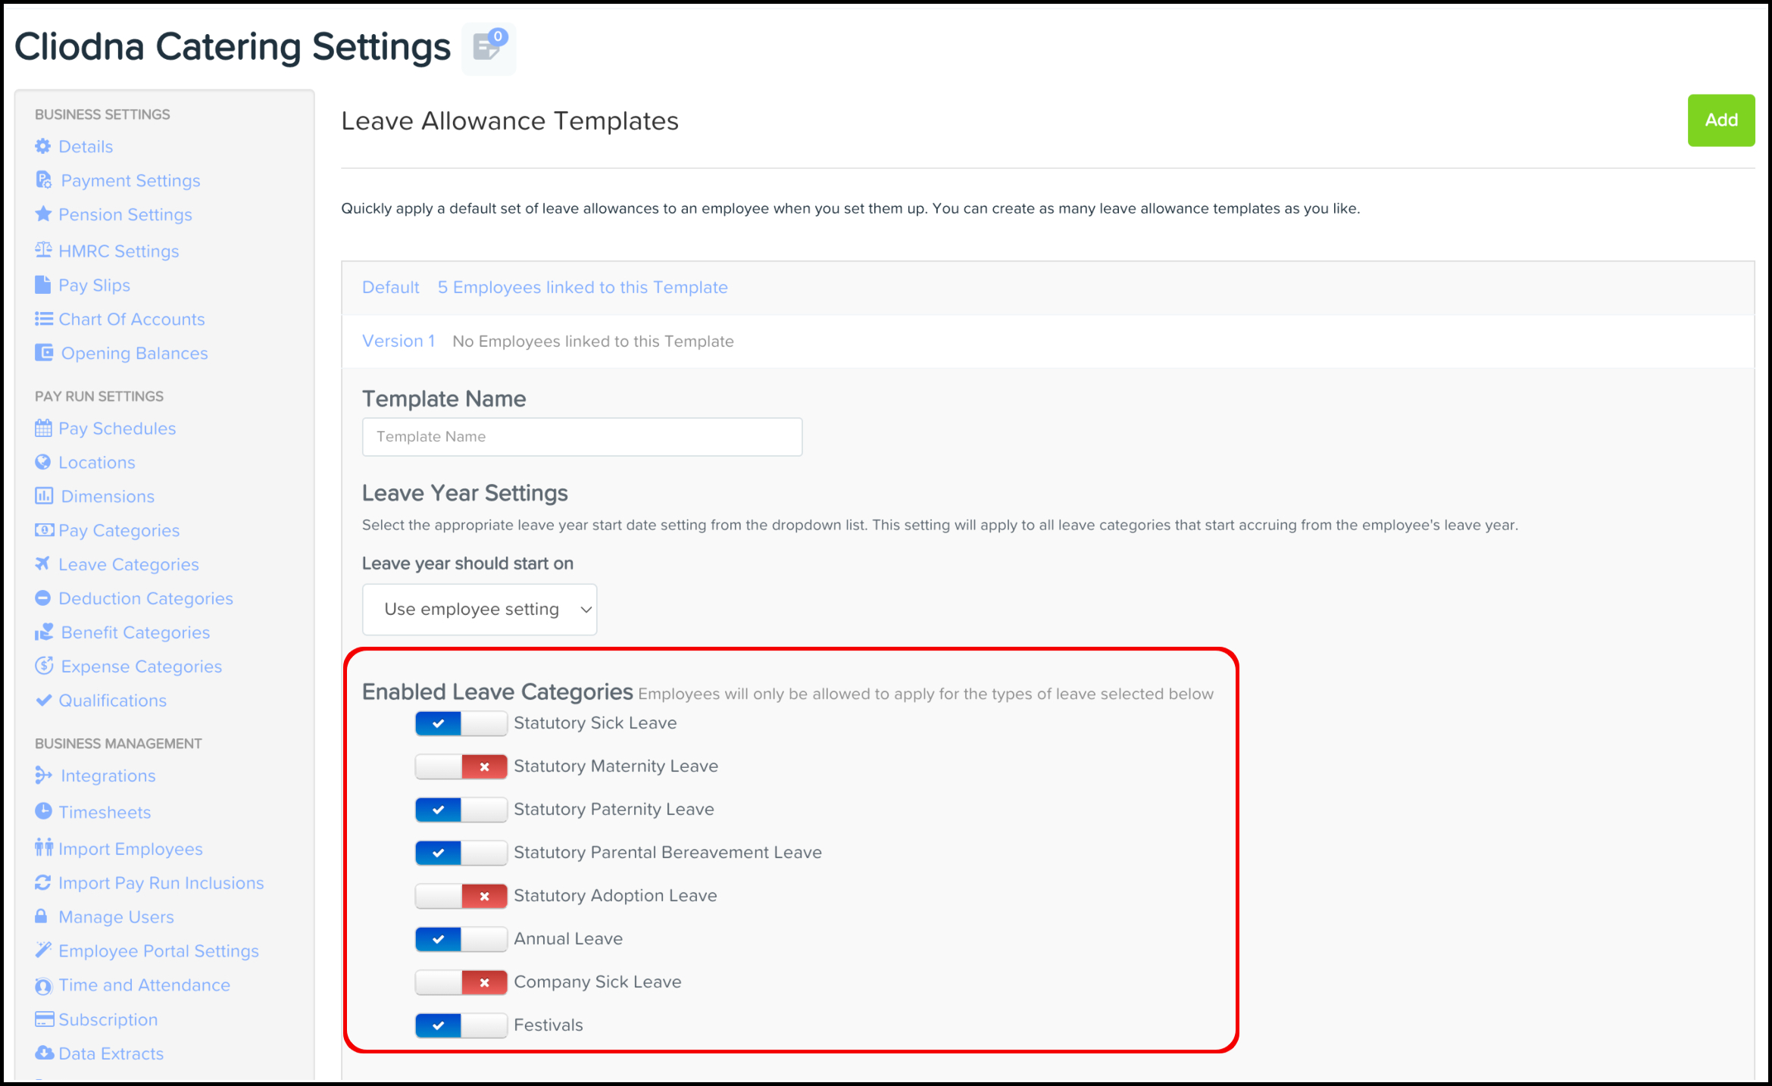Click the gear icon next to Details
Image resolution: width=1772 pixels, height=1086 pixels.
point(43,146)
